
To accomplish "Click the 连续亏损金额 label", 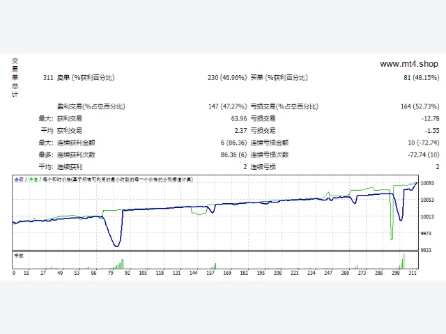I will tap(270, 143).
